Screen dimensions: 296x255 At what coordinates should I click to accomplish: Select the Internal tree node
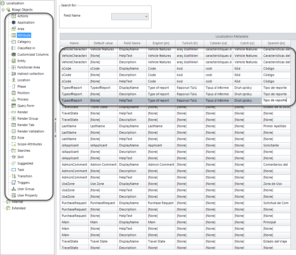17,202
